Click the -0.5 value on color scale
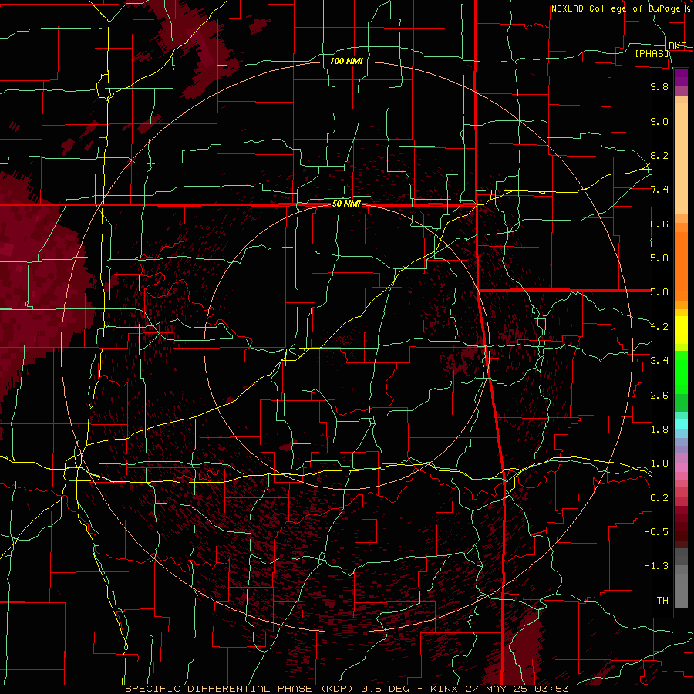Viewport: 694px width, 694px height. click(656, 532)
